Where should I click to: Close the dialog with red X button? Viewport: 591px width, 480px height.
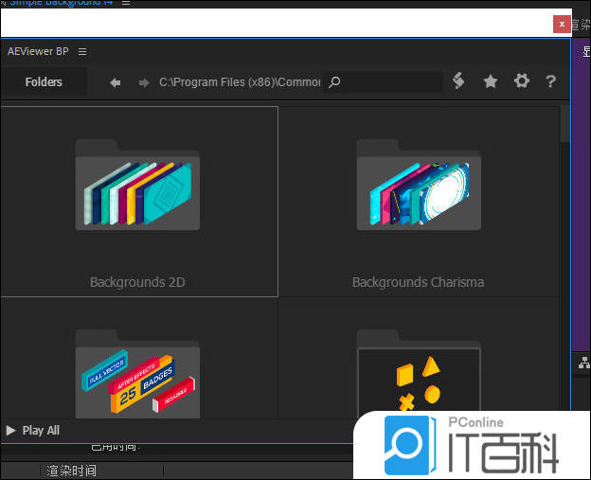[x=563, y=24]
